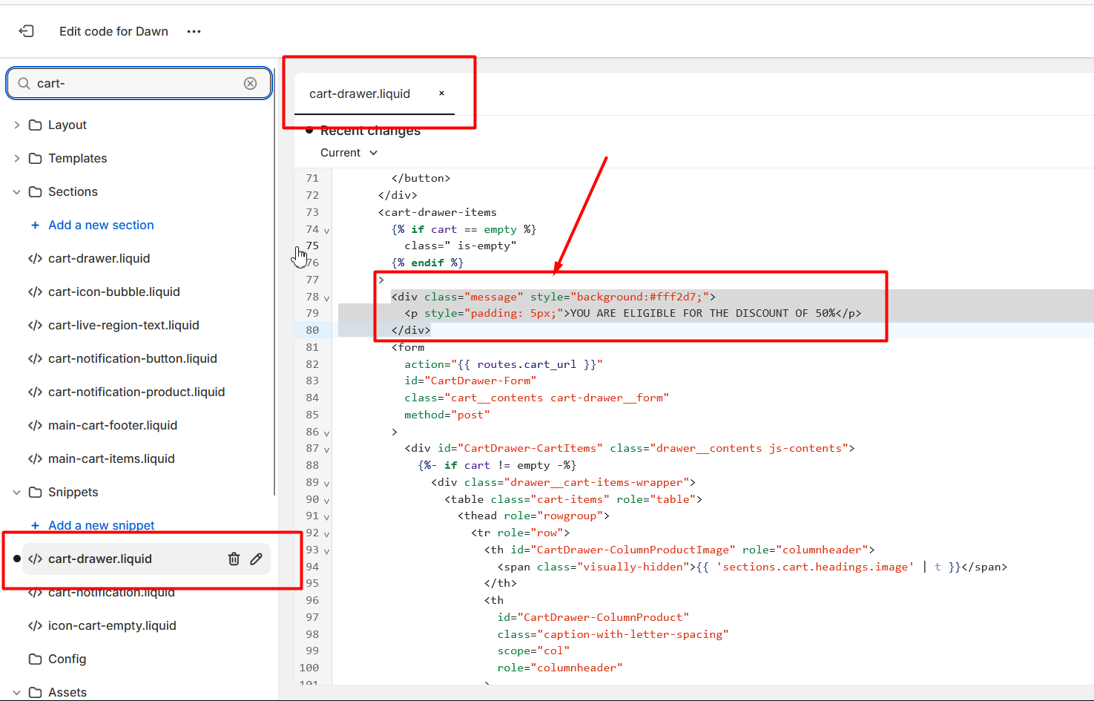Click code icon beside main-cart-items.liquid
This screenshot has width=1094, height=701.
click(35, 458)
